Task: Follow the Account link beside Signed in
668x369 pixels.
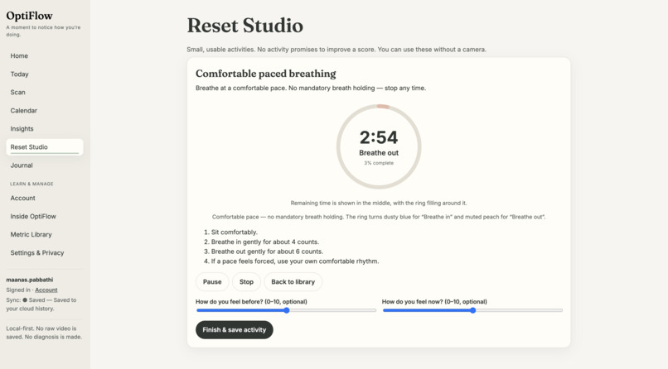Action: (46, 290)
